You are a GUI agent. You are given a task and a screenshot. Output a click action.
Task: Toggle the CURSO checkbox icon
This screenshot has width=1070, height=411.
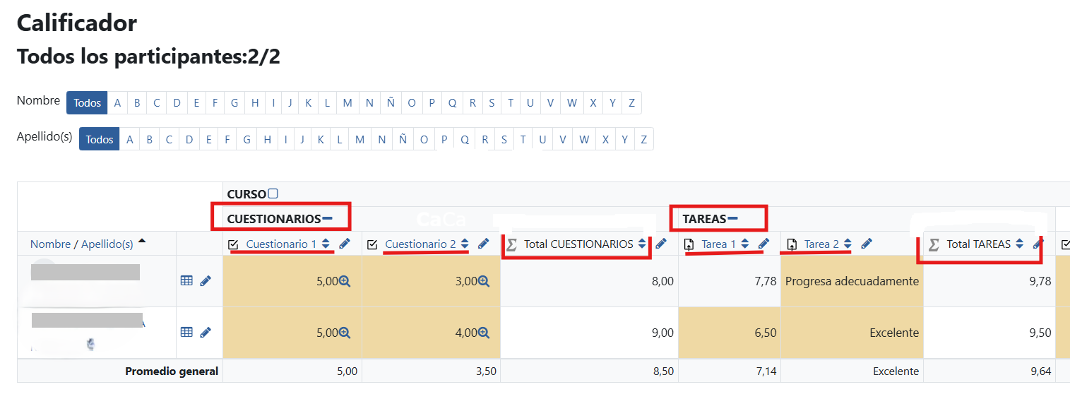(273, 193)
